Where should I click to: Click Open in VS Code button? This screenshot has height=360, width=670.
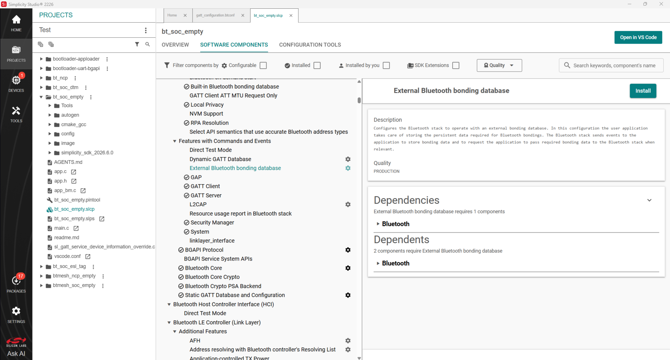tap(638, 37)
